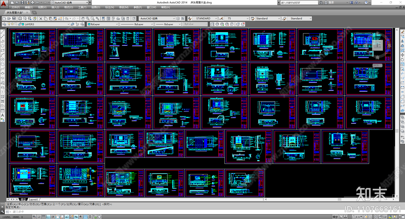Open the 绘图(D) menu
The image size is (405, 219).
pos(95,7)
